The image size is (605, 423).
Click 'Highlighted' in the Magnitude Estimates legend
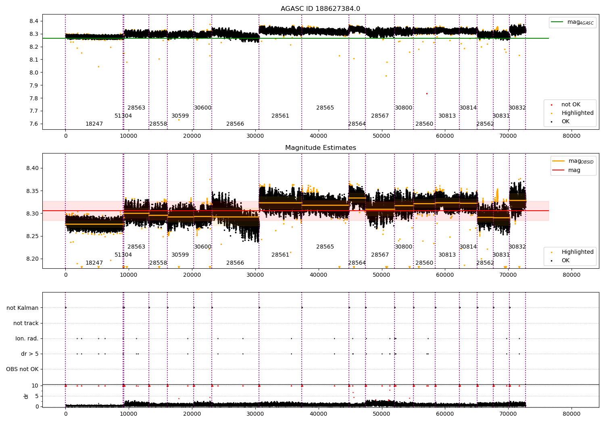tap(578, 252)
